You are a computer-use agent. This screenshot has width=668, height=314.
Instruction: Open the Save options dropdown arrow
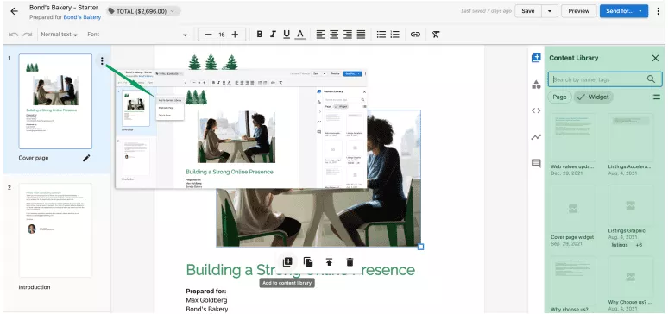(550, 11)
